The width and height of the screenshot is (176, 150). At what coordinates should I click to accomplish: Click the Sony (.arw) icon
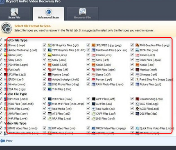click(50, 60)
